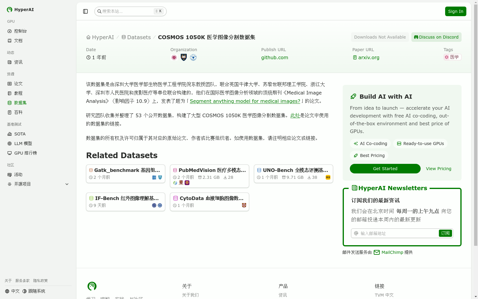Screen dimensions: 478x299
Task: Toggle the sidebar panel icon
Action: click(x=85, y=11)
